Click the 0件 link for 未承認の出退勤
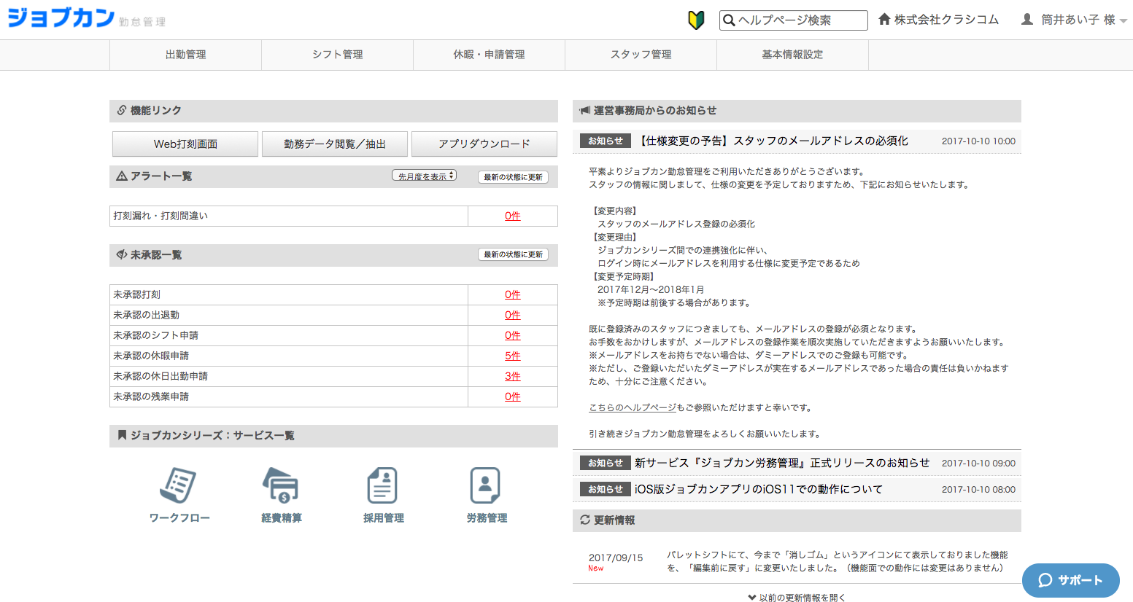This screenshot has height=602, width=1133. pyautogui.click(x=513, y=315)
